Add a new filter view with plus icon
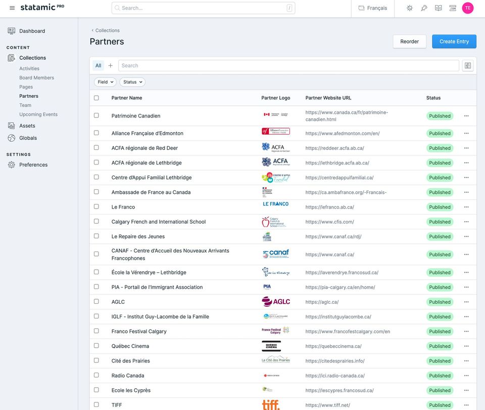 (111, 66)
